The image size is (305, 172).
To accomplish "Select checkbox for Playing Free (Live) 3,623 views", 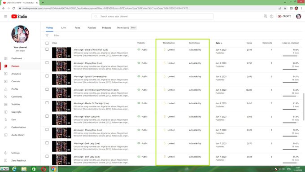I will click(47, 129).
